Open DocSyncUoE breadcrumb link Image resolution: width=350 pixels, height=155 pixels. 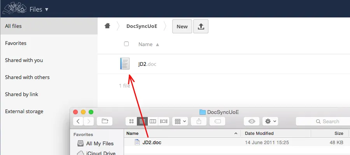tap(142, 26)
